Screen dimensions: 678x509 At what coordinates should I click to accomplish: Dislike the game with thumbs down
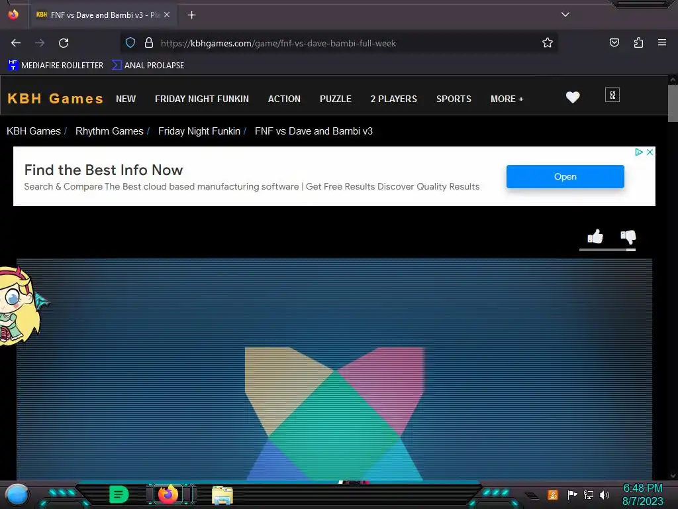pyautogui.click(x=628, y=237)
